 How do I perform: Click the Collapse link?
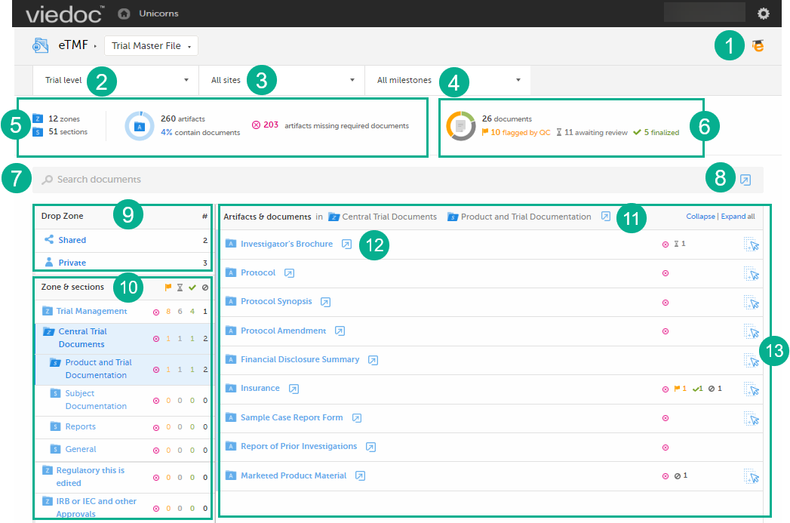click(x=699, y=217)
